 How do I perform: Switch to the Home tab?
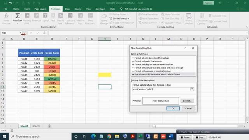[16, 9]
